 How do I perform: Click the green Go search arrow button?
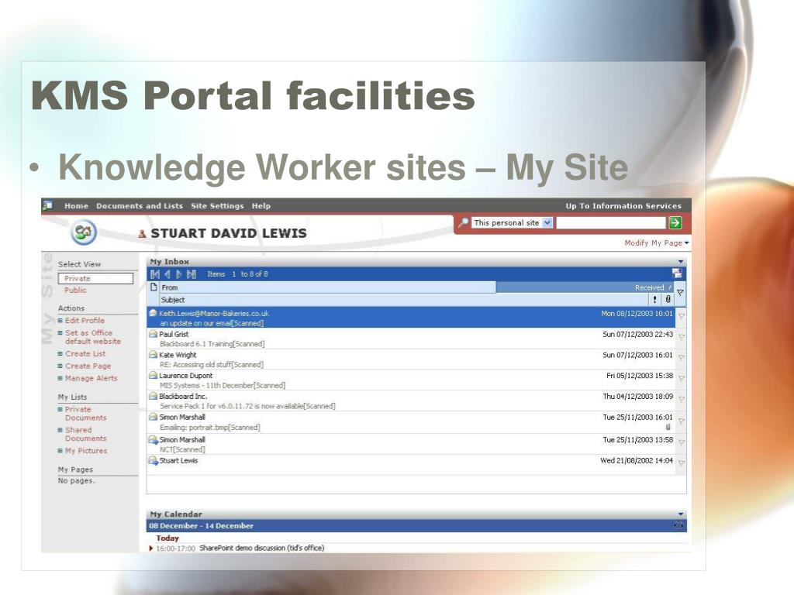[x=675, y=222]
